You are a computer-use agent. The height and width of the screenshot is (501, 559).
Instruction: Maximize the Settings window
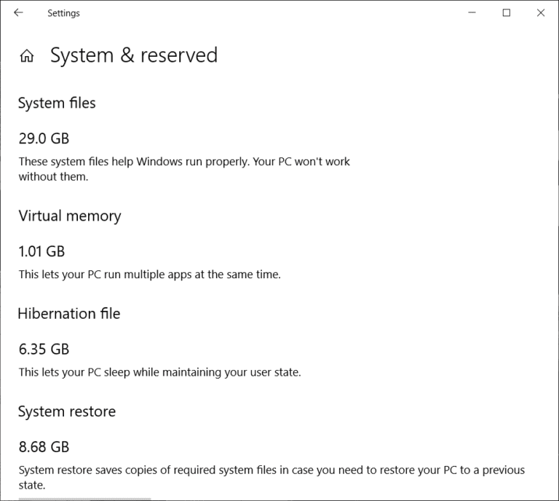(x=507, y=13)
